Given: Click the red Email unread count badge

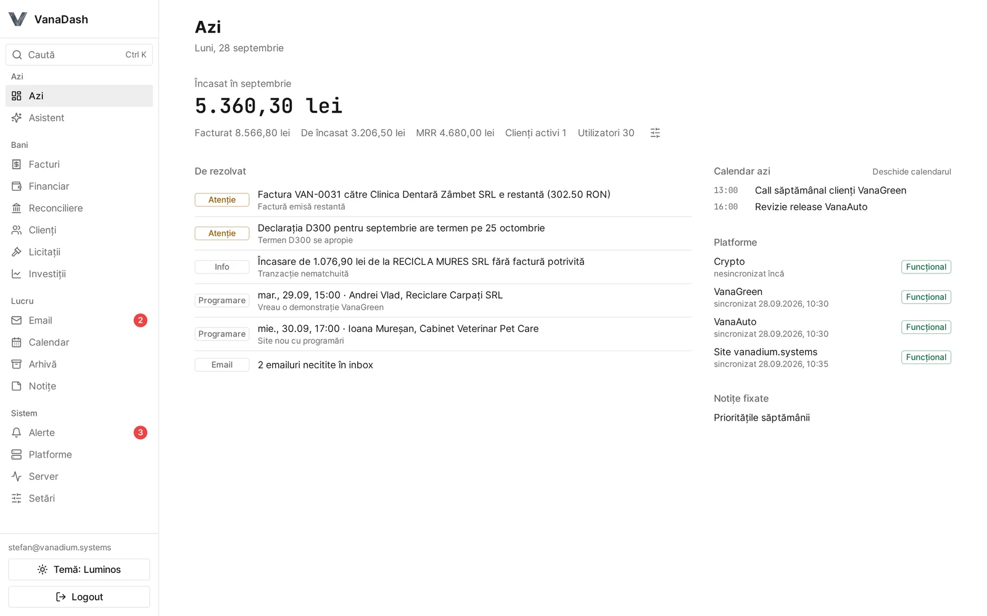Looking at the screenshot, I should coord(141,320).
